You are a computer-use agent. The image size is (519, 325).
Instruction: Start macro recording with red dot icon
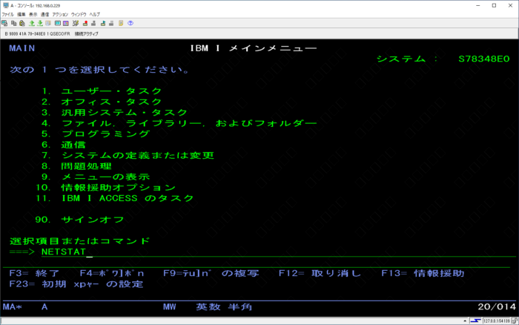click(85, 23)
